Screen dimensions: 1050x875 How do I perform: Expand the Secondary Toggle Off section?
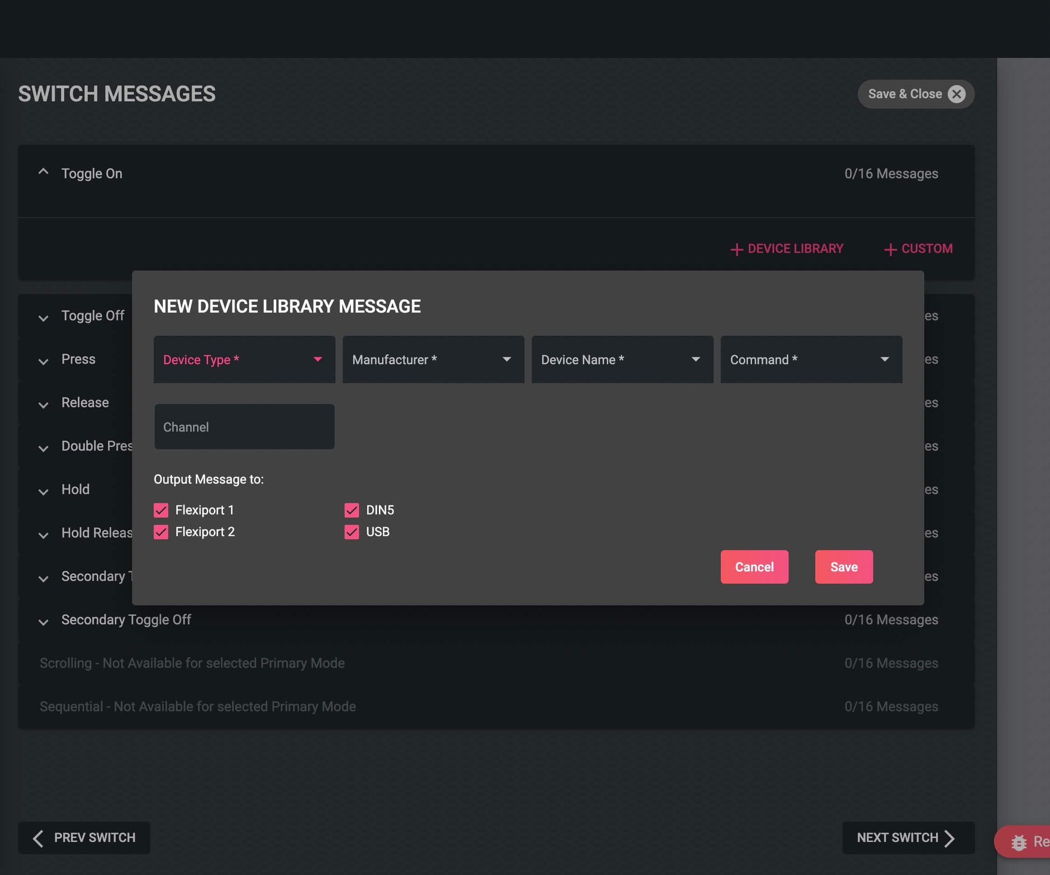point(43,621)
